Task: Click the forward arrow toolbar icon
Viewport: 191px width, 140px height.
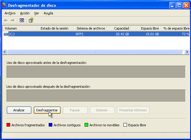Action: (13, 20)
